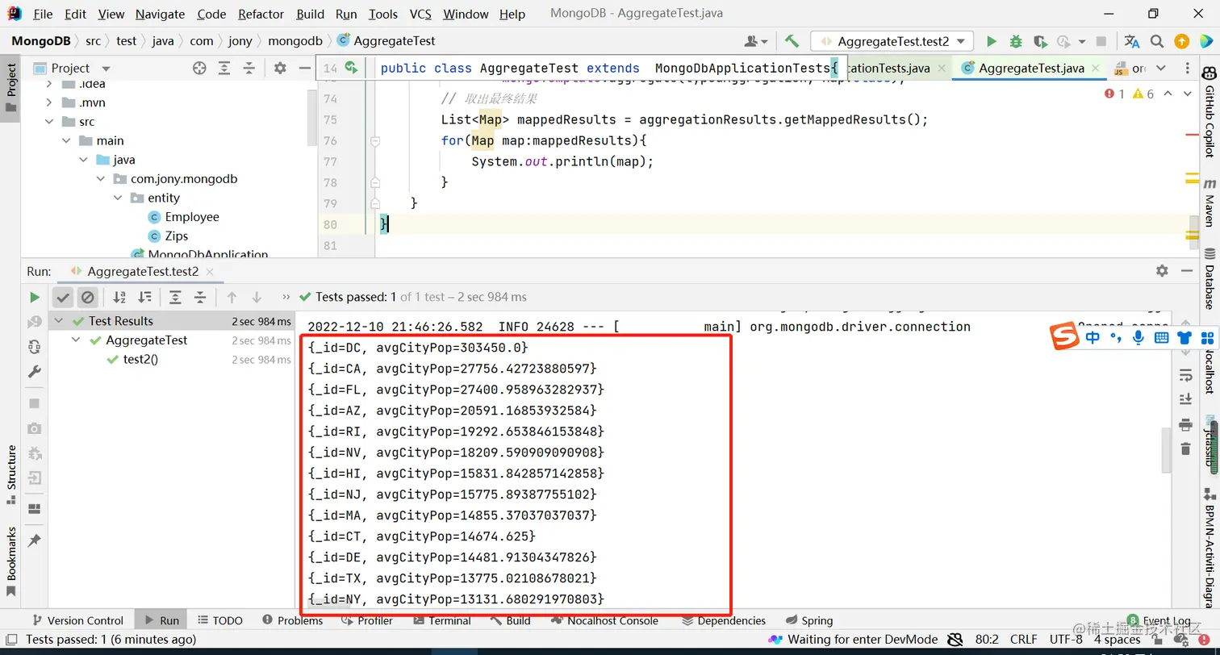1220x655 pixels.
Task: Sort test results by duration
Action: (x=144, y=298)
